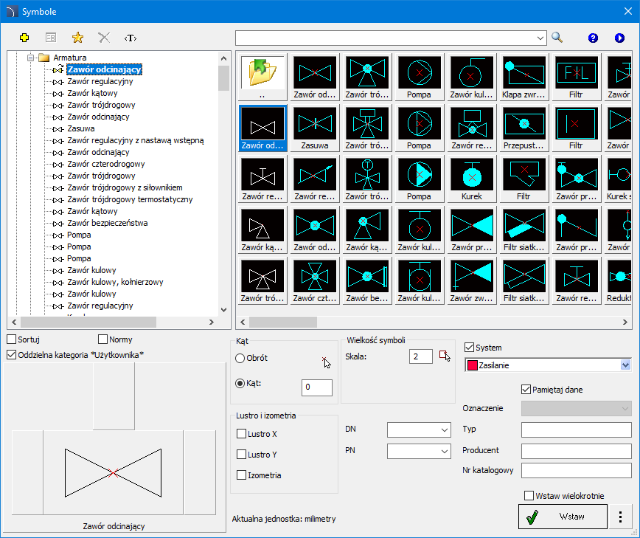640x538 pixels.
Task: Select the Obrót radio button
Action: [x=240, y=359]
